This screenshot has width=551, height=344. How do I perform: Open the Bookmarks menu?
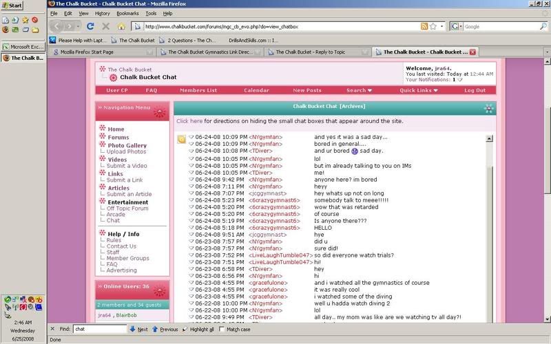coord(127,13)
